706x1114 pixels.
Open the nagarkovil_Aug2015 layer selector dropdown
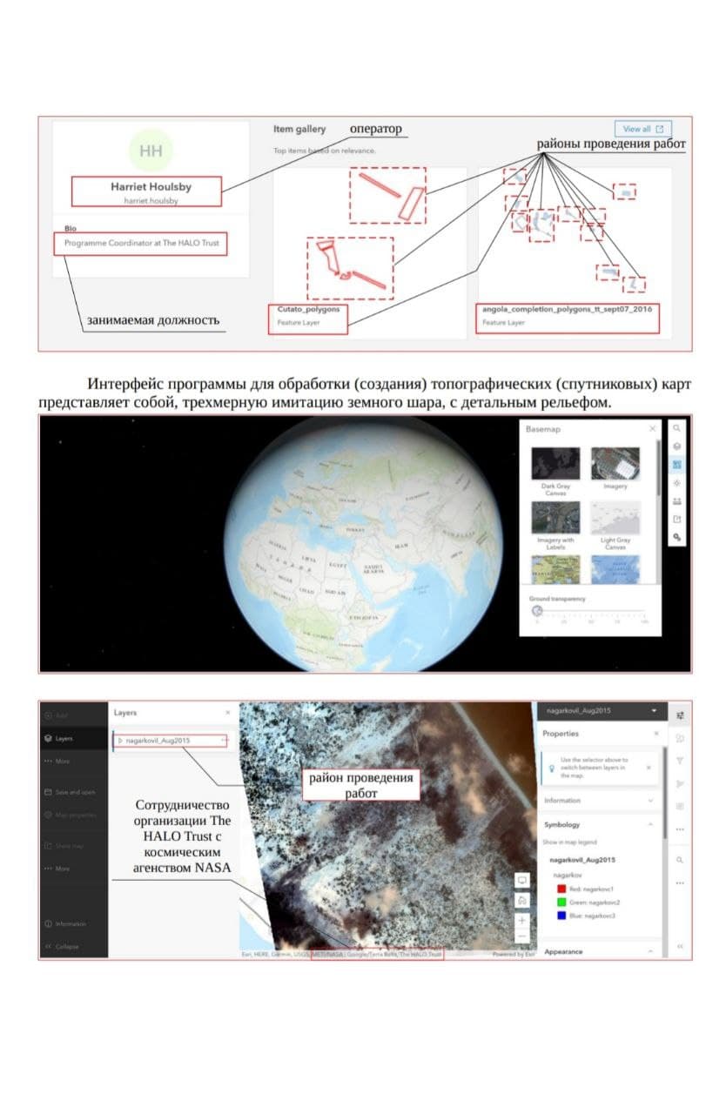pos(653,711)
